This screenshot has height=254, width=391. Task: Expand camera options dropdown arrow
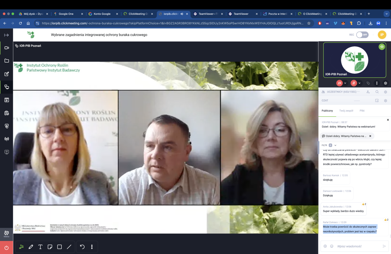point(345,83)
